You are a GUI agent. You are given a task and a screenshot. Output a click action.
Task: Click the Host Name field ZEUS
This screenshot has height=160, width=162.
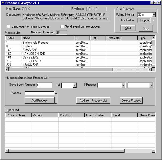pyautogui.click(x=43, y=9)
